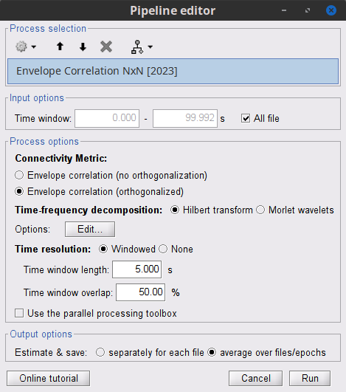Click the Time window overlap field
The width and height of the screenshot is (346, 392).
point(140,292)
